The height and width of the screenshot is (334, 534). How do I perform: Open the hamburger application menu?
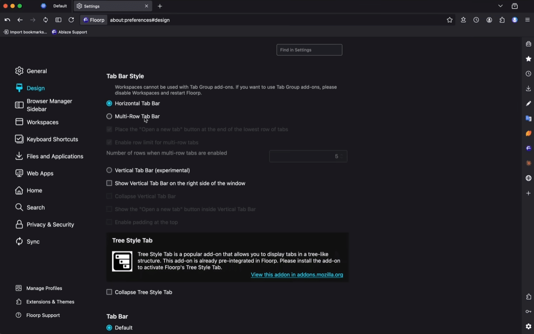(x=528, y=20)
